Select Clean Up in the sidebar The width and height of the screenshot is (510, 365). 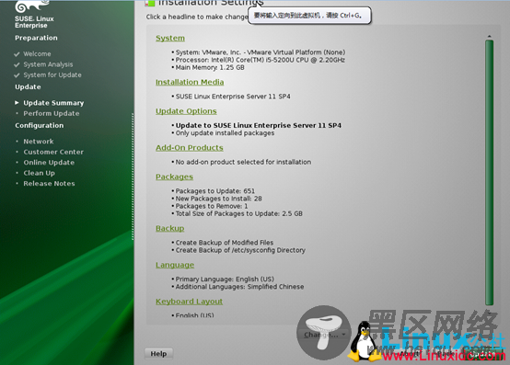39,173
